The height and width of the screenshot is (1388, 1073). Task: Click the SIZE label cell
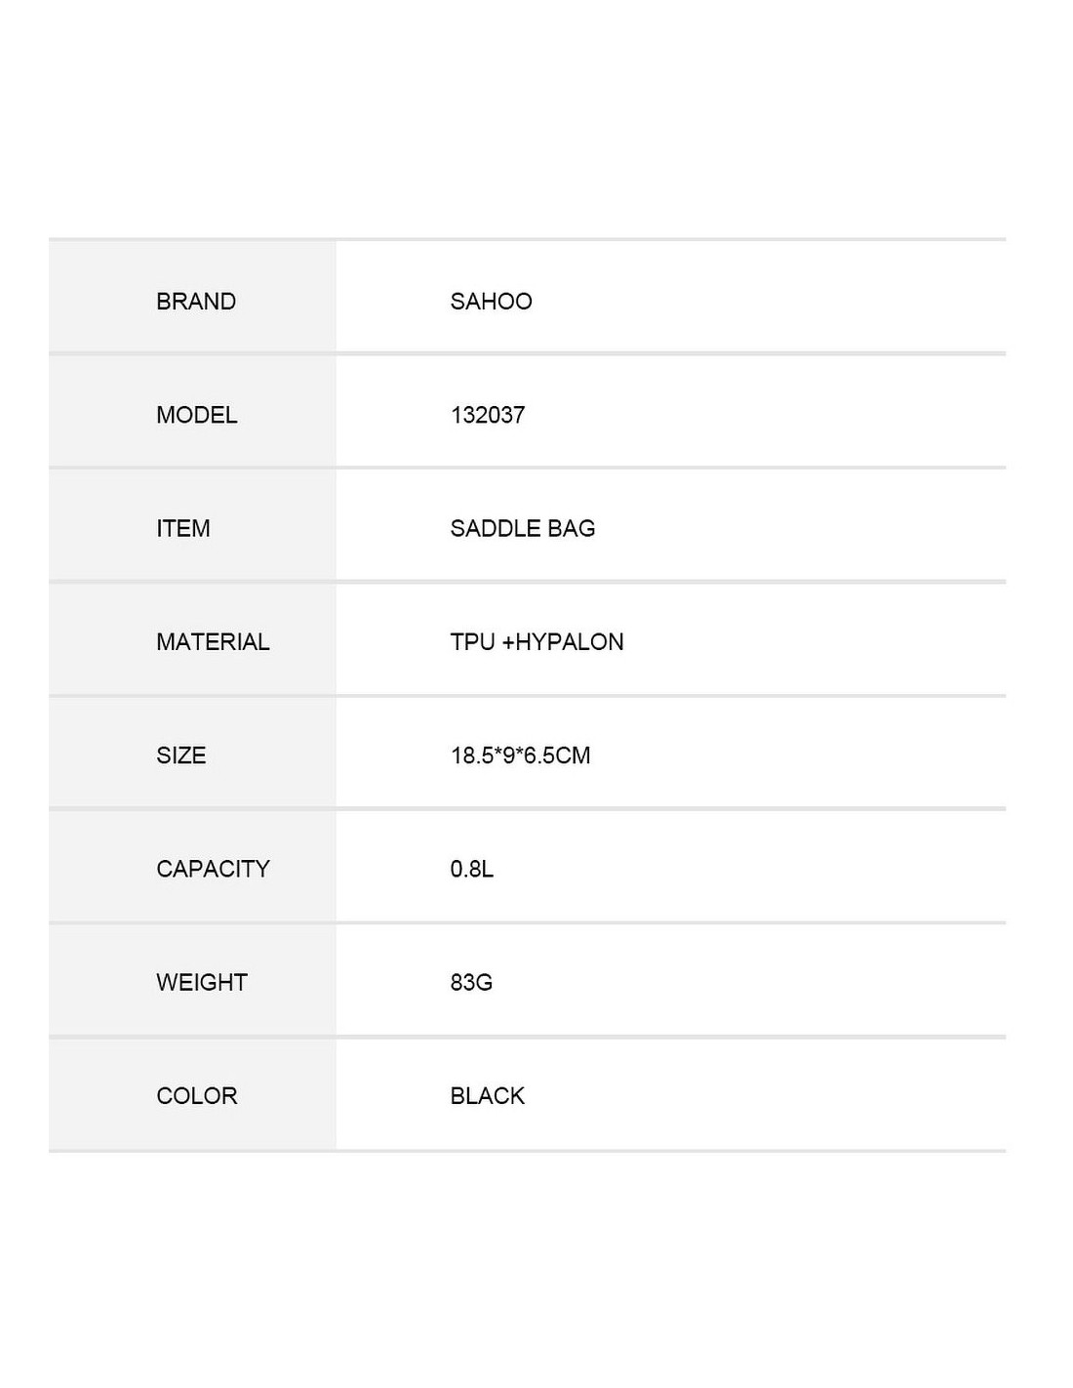pos(192,753)
